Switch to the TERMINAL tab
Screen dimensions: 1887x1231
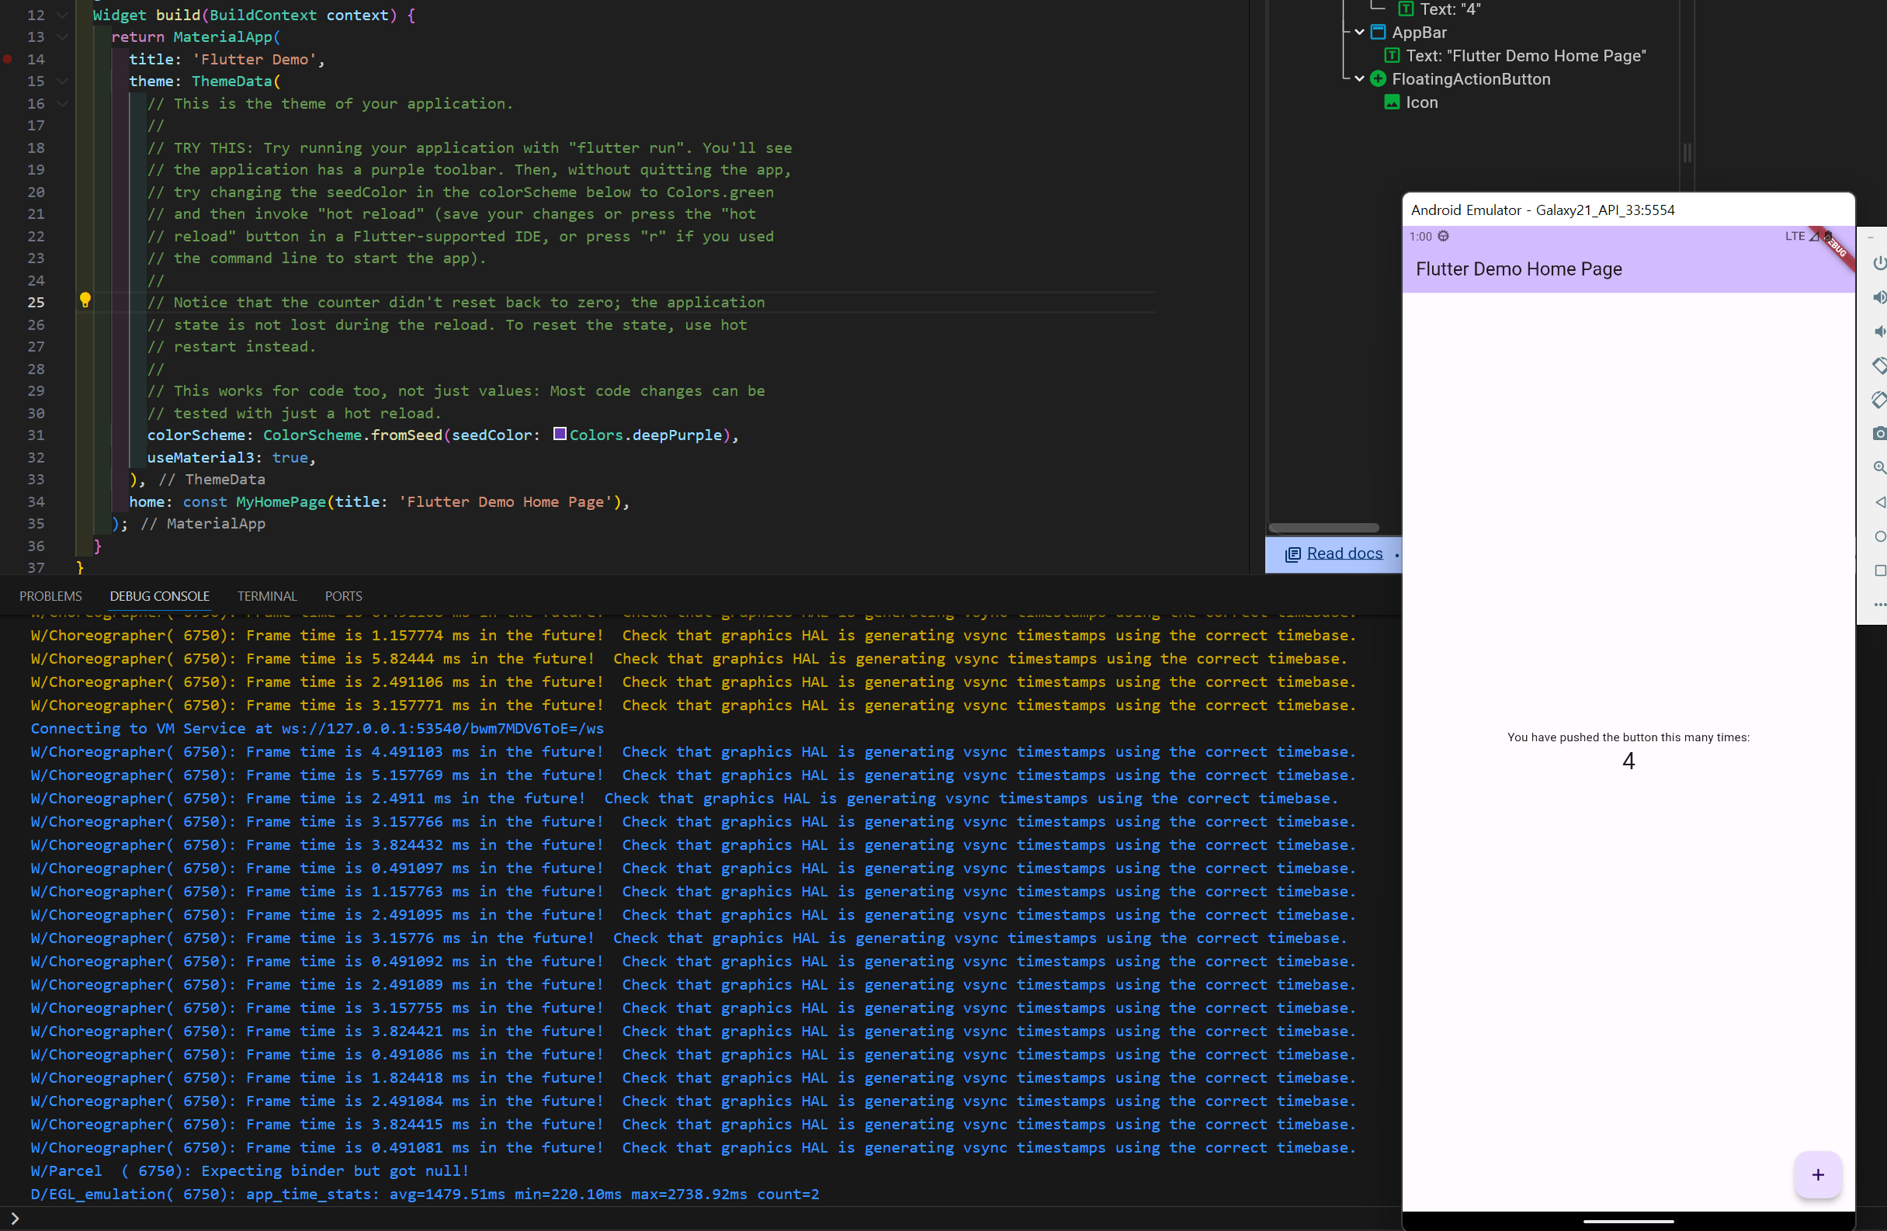(x=266, y=595)
